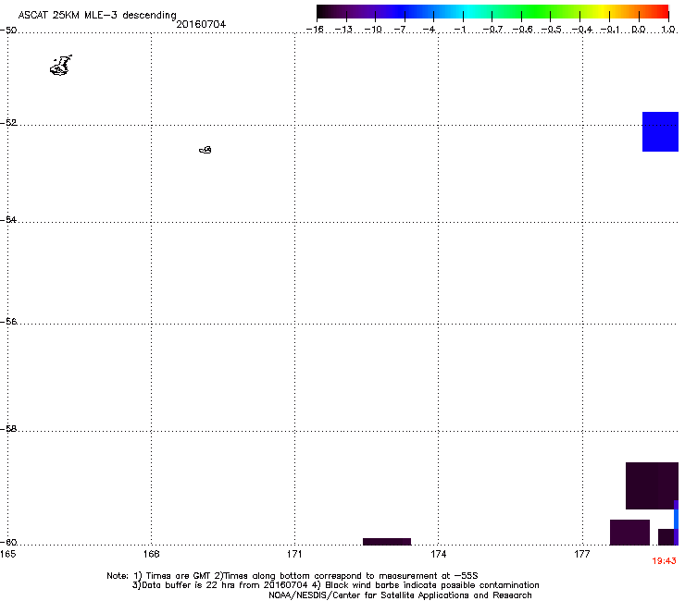Click the '177' longitude axis label

(x=582, y=554)
